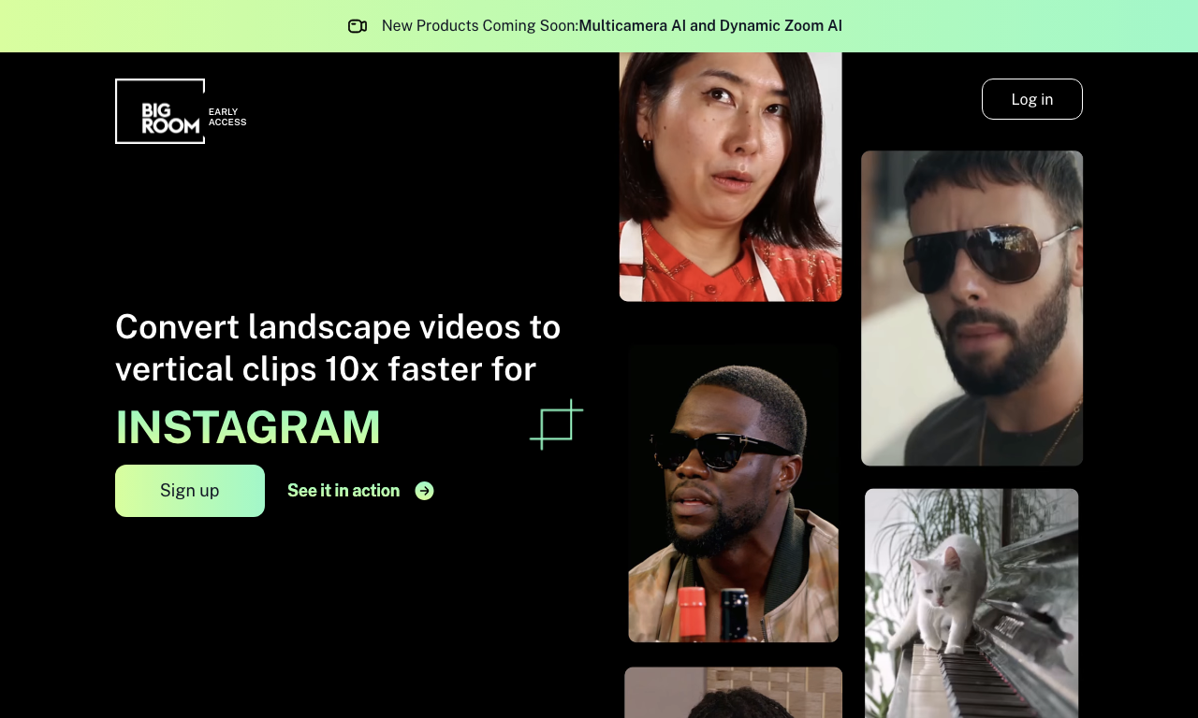Open the man in camo jacket clip
Image resolution: width=1198 pixels, height=718 pixels.
(734, 494)
